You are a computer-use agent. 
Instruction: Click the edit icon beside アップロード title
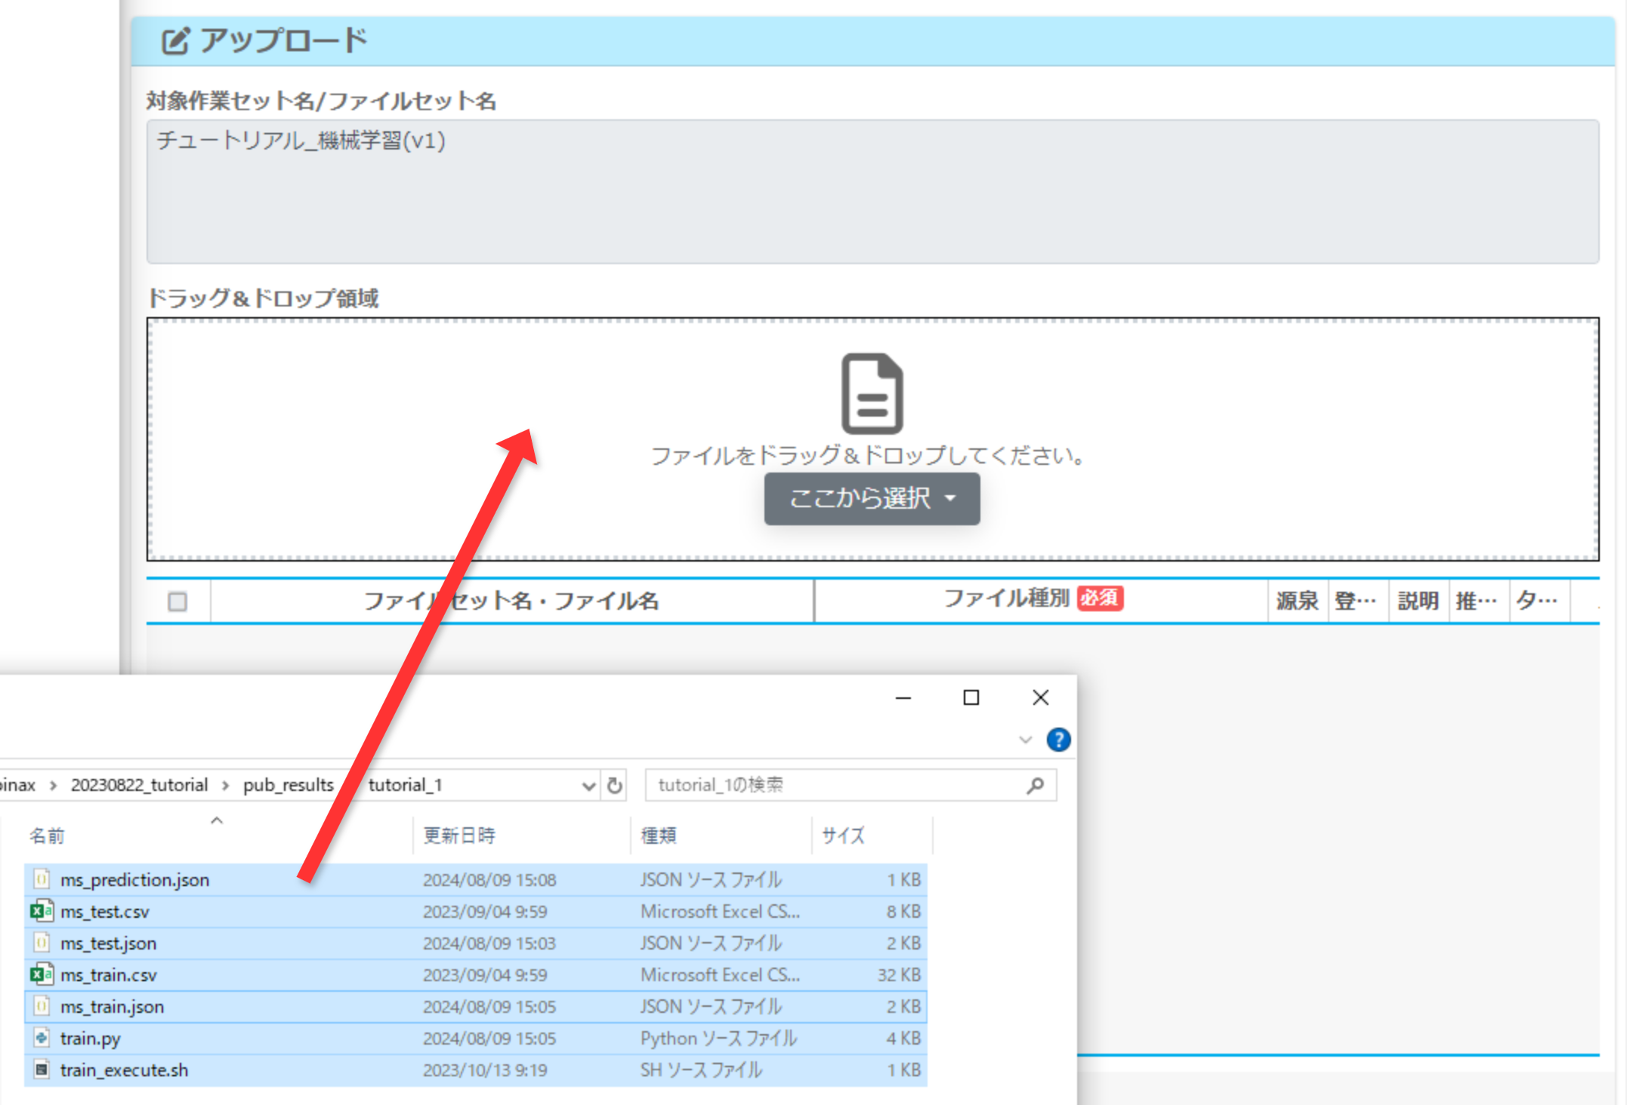pos(175,41)
